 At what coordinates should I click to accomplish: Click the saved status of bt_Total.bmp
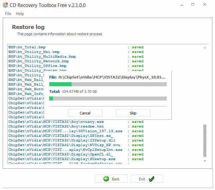pos(138,47)
